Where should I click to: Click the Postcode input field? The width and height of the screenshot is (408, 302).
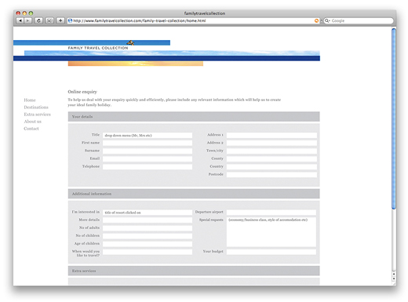coord(271,174)
